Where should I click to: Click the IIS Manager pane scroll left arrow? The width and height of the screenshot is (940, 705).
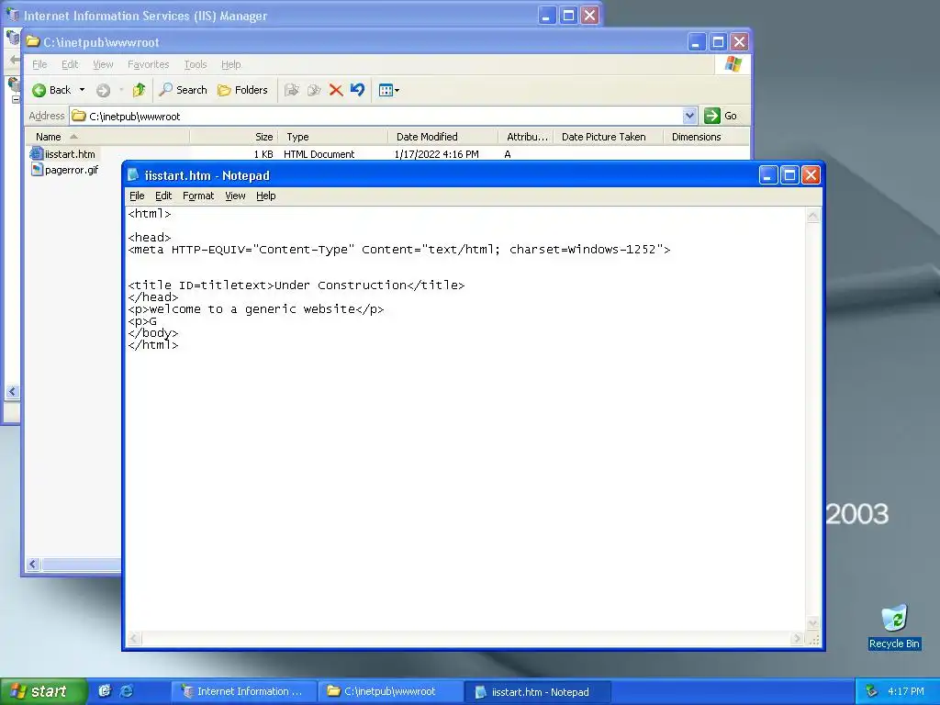click(12, 392)
